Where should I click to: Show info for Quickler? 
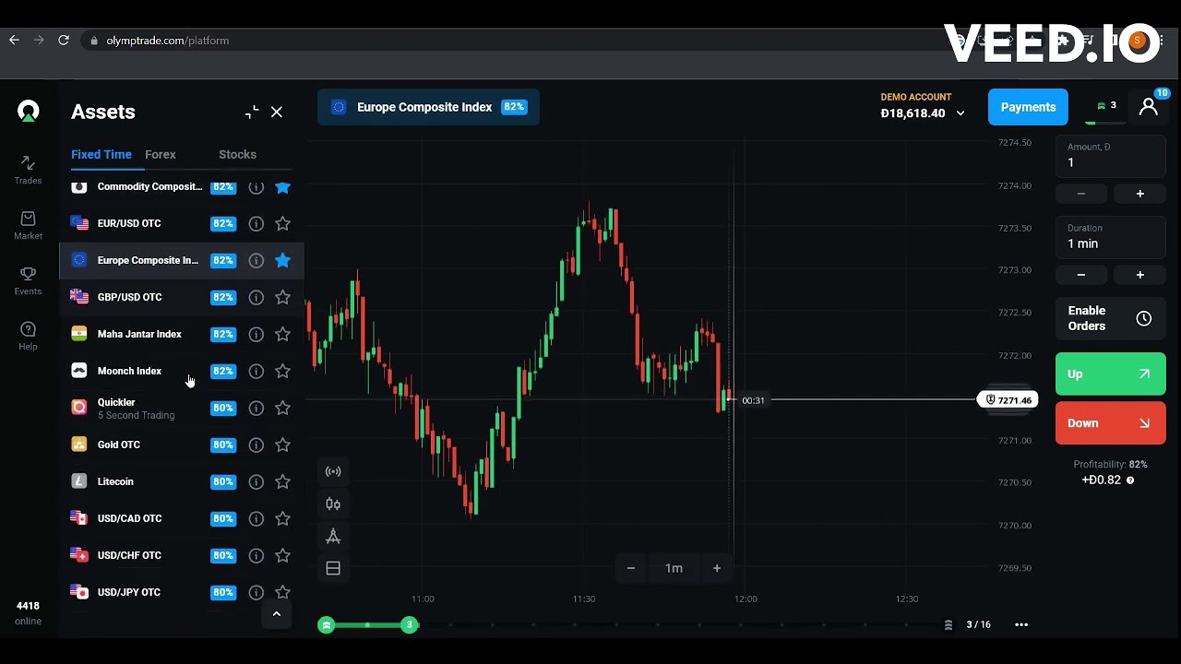point(256,408)
